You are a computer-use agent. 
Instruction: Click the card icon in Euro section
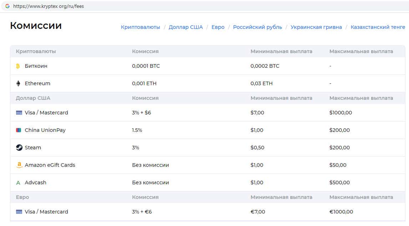pos(19,212)
